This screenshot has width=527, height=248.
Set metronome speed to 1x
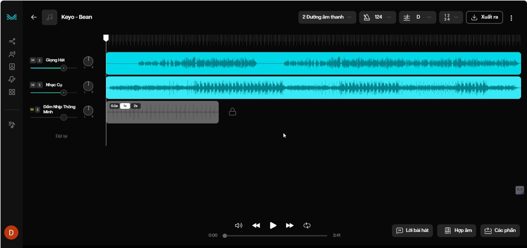[x=125, y=106]
